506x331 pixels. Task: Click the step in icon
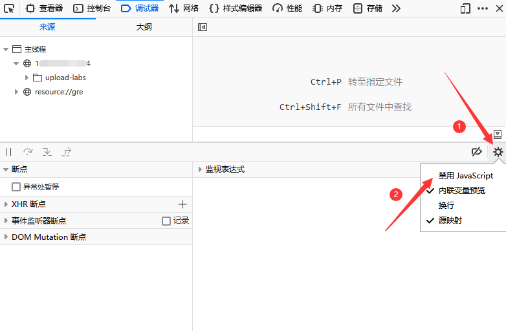[x=47, y=152]
